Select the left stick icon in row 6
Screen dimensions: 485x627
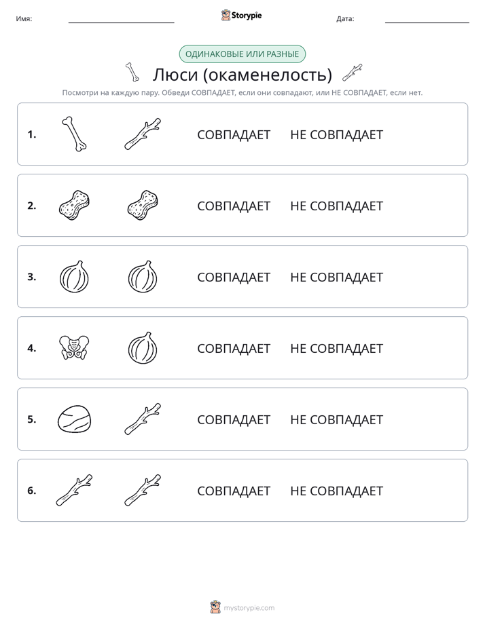pyautogui.click(x=74, y=490)
